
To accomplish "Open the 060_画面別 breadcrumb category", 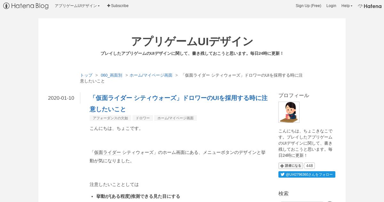I will pos(111,75).
